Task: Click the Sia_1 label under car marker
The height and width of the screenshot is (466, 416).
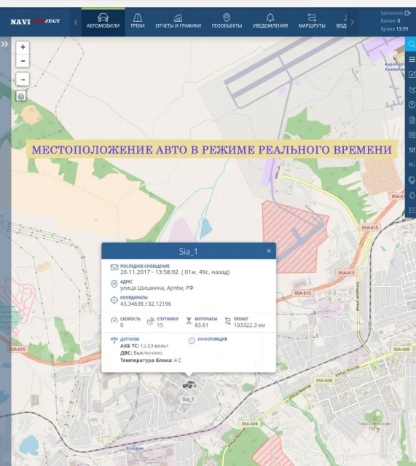Action: pyautogui.click(x=188, y=399)
